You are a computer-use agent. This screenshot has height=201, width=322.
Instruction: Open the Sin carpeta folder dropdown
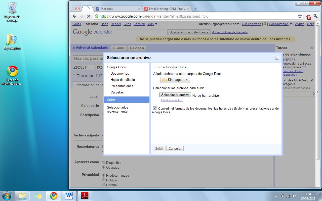[175, 80]
